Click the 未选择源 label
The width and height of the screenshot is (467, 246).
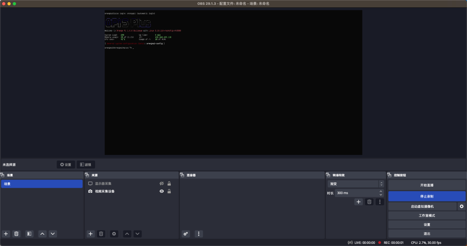[9, 164]
